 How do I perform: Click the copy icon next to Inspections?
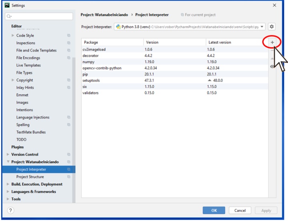tap(69, 43)
